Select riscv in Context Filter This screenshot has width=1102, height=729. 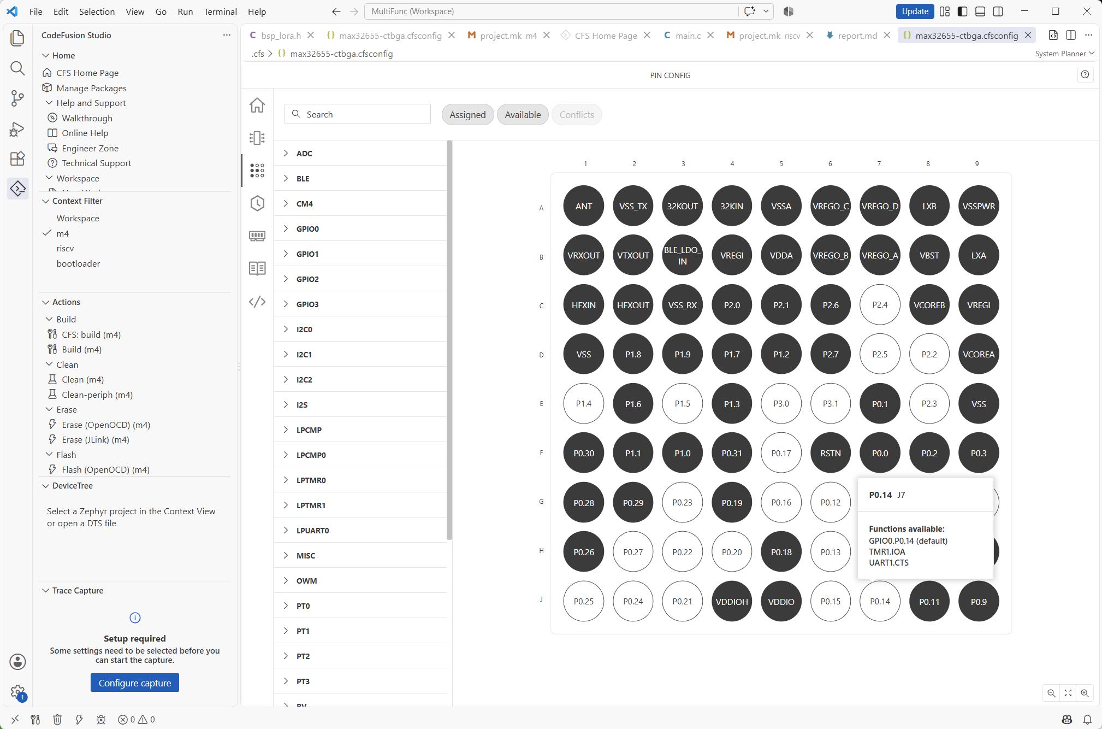point(65,249)
